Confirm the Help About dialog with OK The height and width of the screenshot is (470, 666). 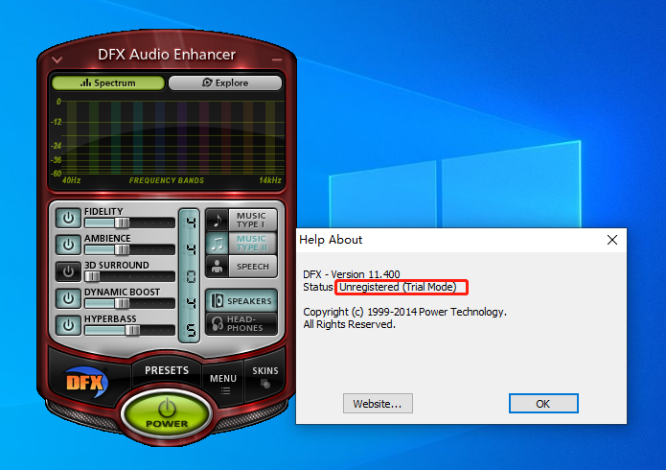(x=543, y=403)
